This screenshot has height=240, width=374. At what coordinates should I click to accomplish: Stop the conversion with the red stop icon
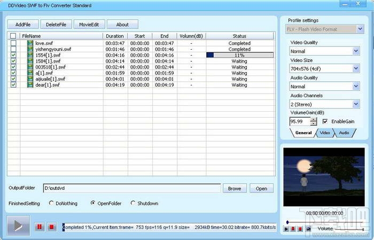(x=51, y=227)
